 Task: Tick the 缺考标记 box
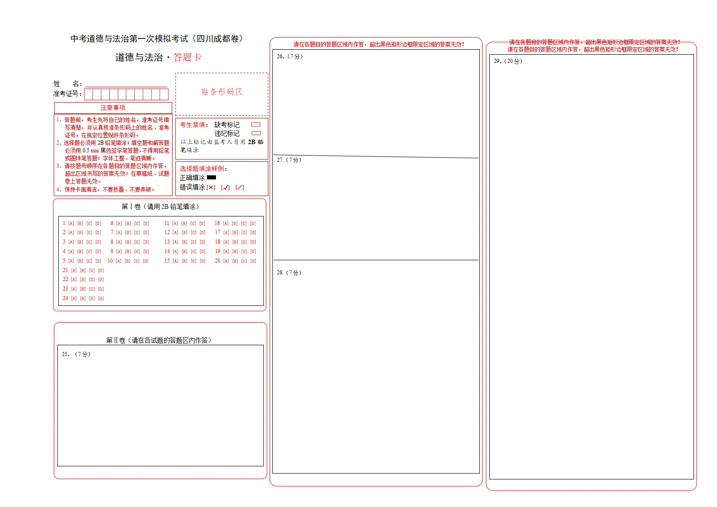coord(256,124)
